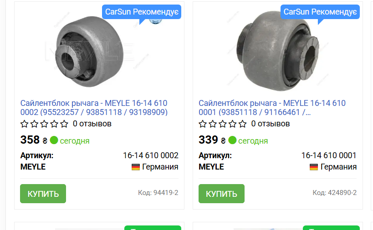Click MEYLE brand name in first card
The height and width of the screenshot is (230, 373).
[x=33, y=167]
